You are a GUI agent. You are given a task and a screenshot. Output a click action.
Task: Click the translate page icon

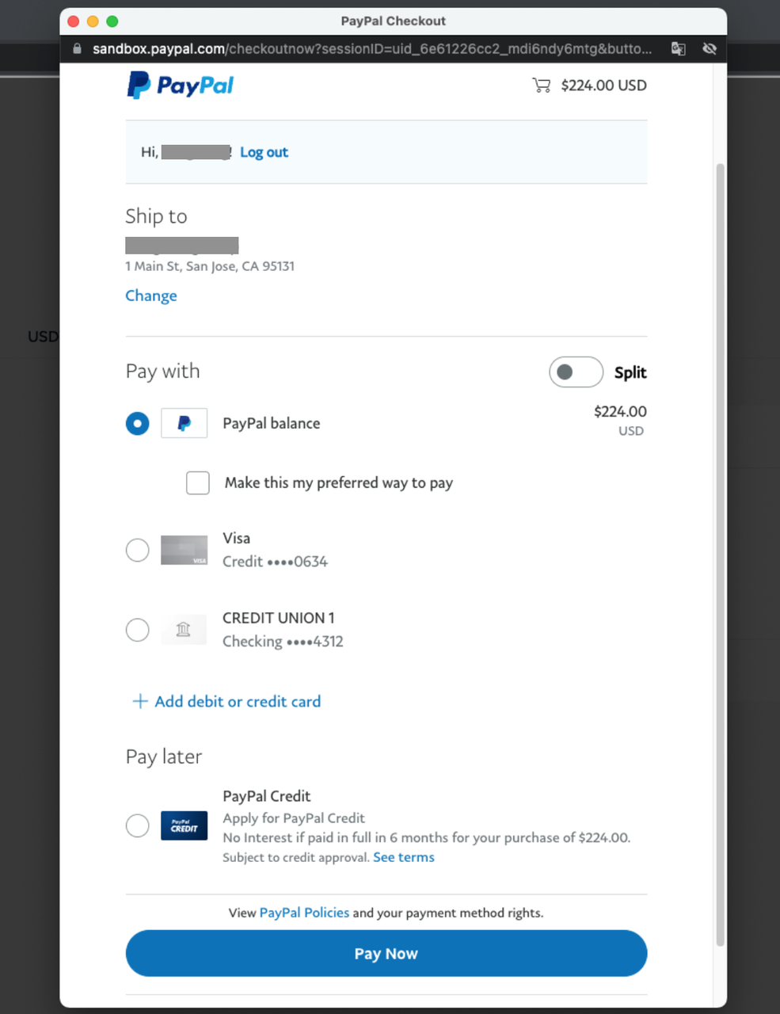679,48
